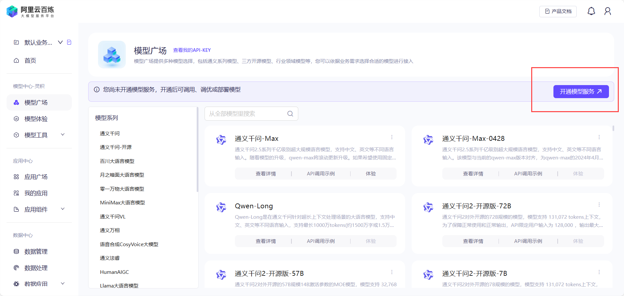Expand the 模型工具 submenu

(x=63, y=135)
